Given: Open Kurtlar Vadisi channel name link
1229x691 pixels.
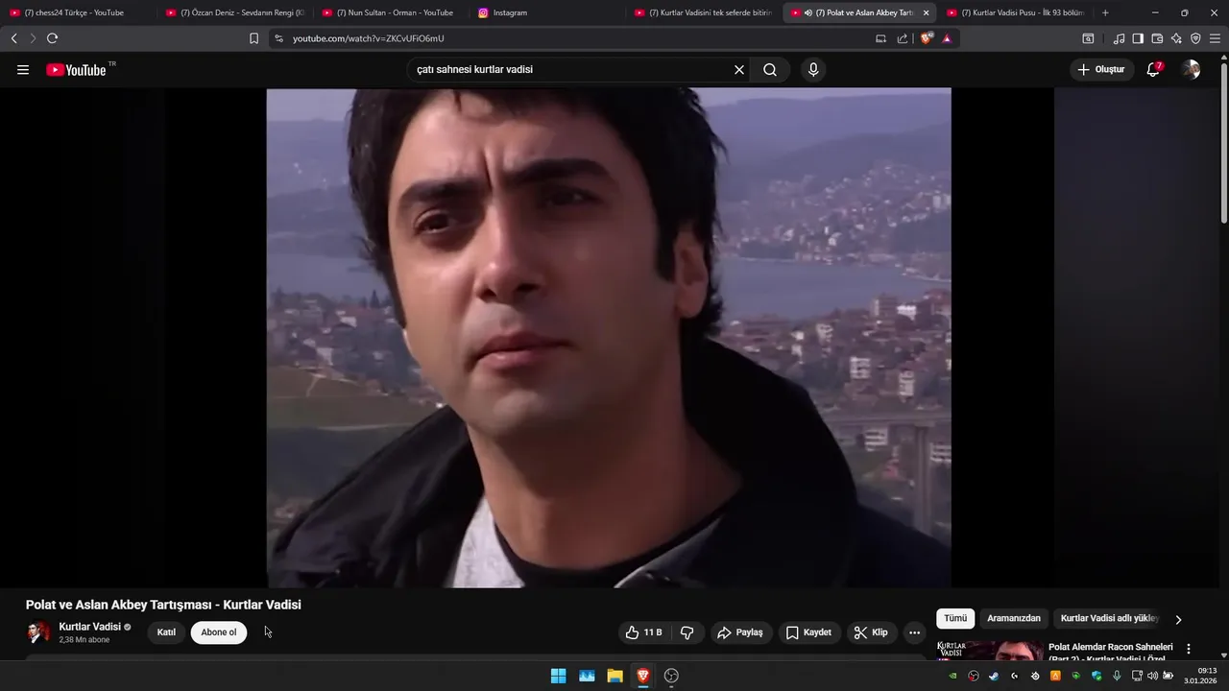Looking at the screenshot, I should (x=89, y=627).
